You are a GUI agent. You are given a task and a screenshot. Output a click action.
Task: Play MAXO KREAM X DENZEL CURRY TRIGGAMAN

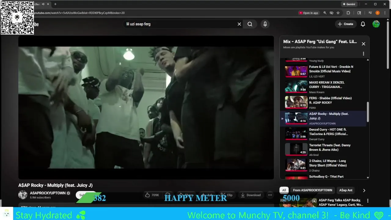click(x=324, y=87)
